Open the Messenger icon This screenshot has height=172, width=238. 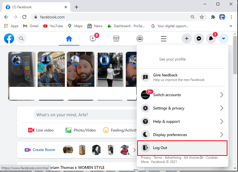(x=199, y=39)
